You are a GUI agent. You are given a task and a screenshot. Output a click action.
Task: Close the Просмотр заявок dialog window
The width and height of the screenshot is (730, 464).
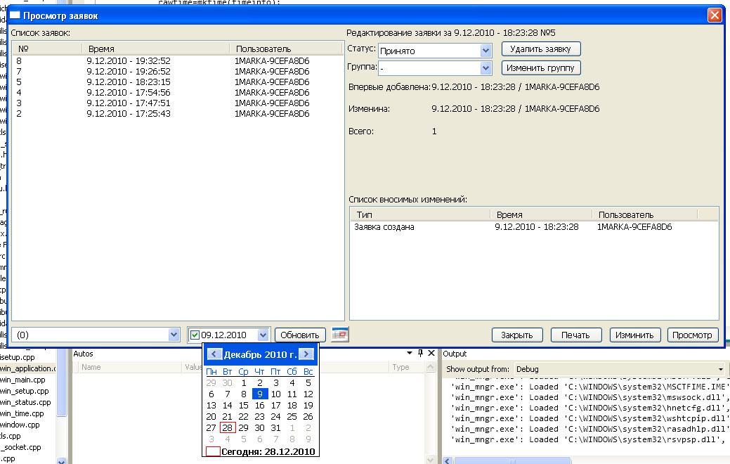point(715,15)
